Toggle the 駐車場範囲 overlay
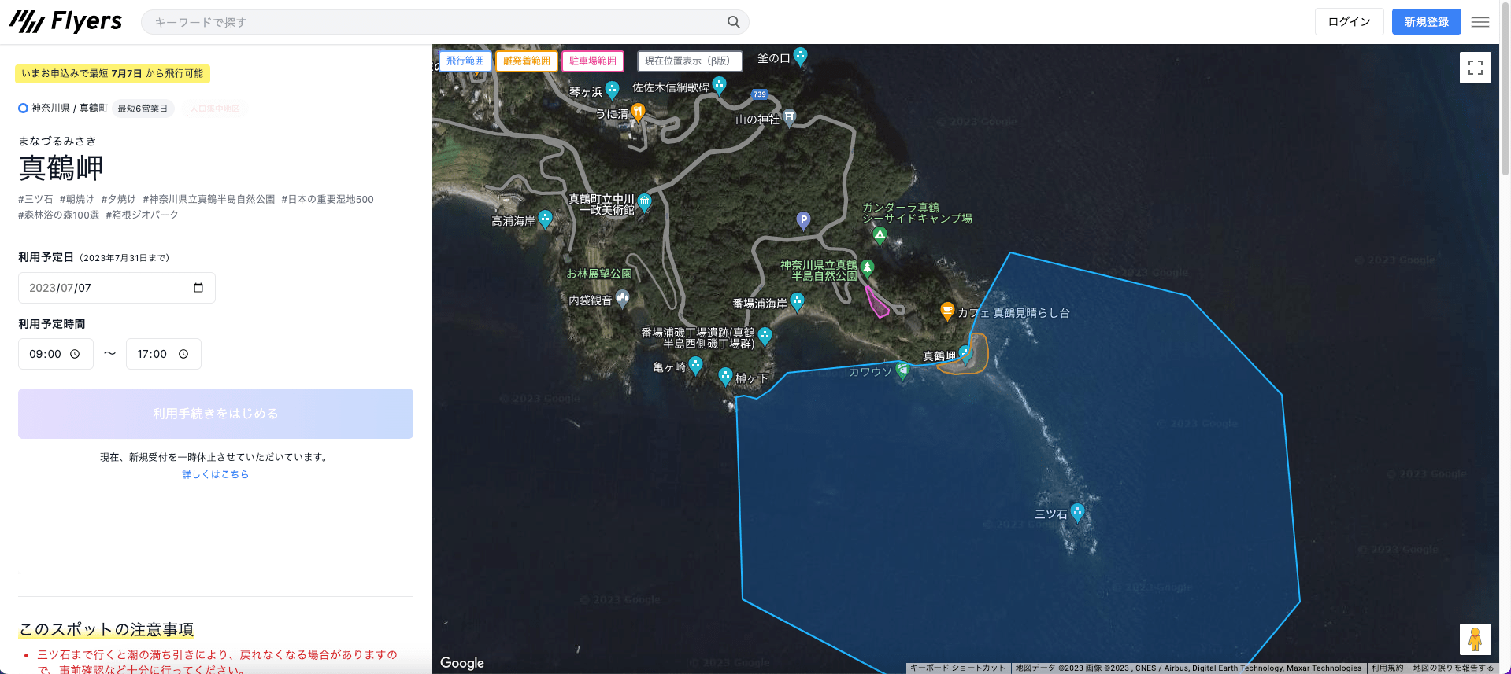 click(x=593, y=61)
